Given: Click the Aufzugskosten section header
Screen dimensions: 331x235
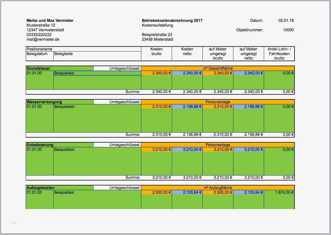Looking at the screenshot, I should coord(40,187).
